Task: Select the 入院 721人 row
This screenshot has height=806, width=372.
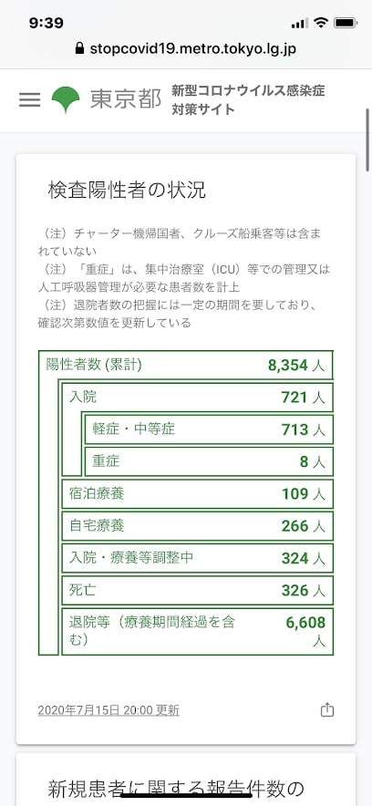Action: point(197,398)
